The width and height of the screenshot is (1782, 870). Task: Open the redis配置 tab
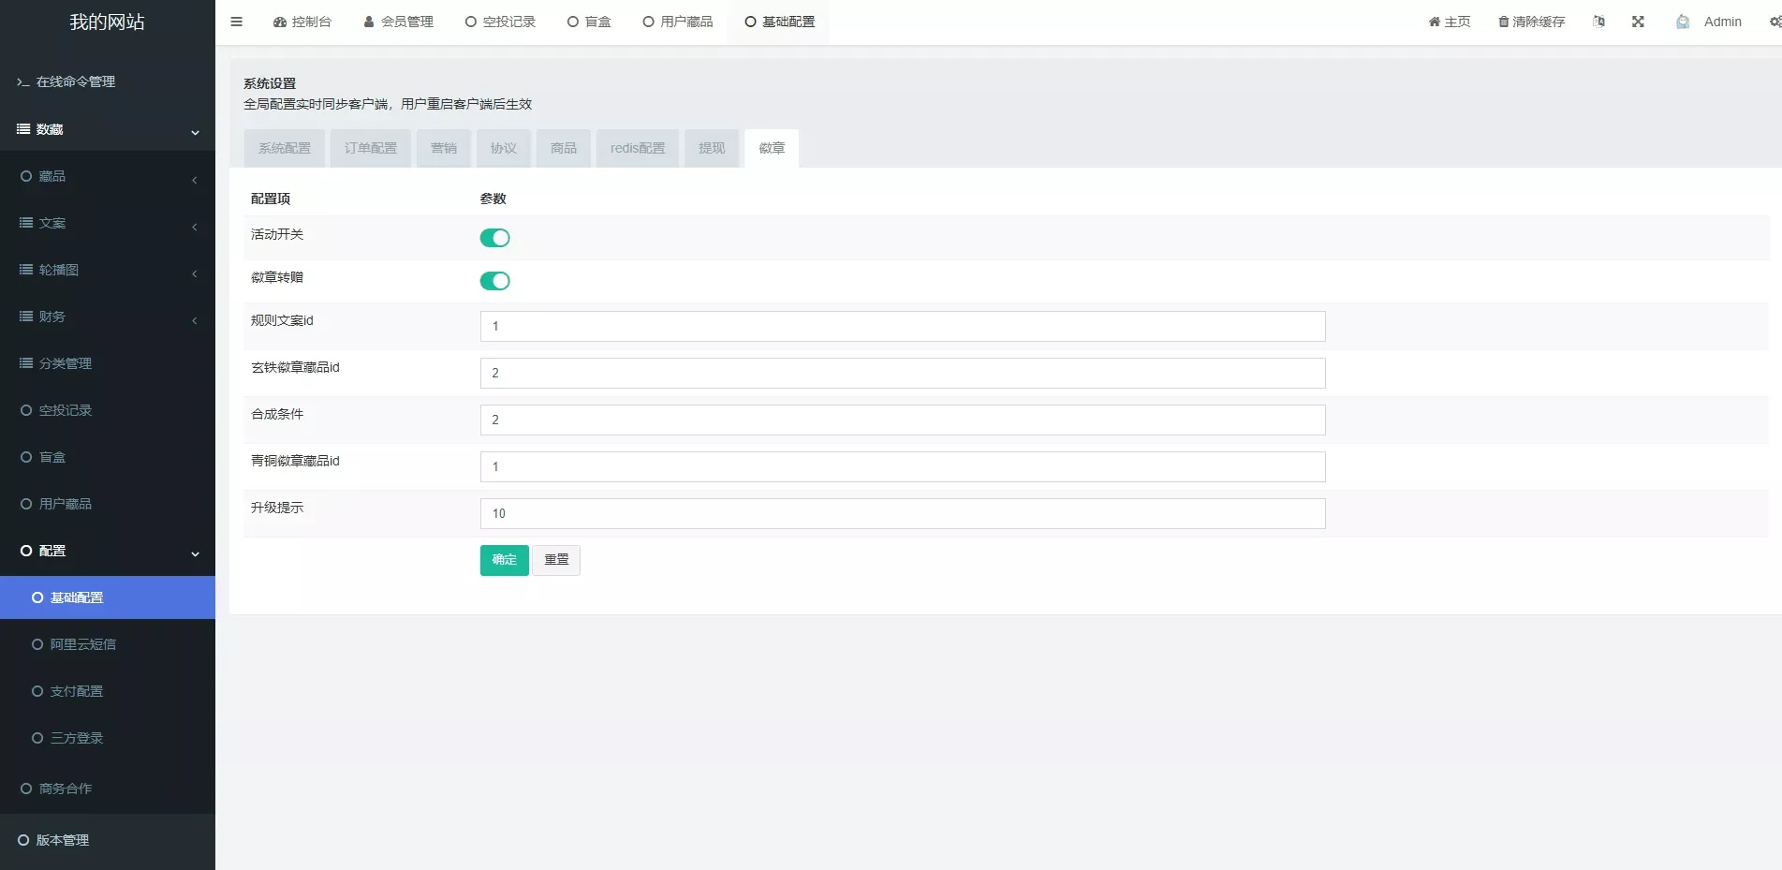(637, 148)
